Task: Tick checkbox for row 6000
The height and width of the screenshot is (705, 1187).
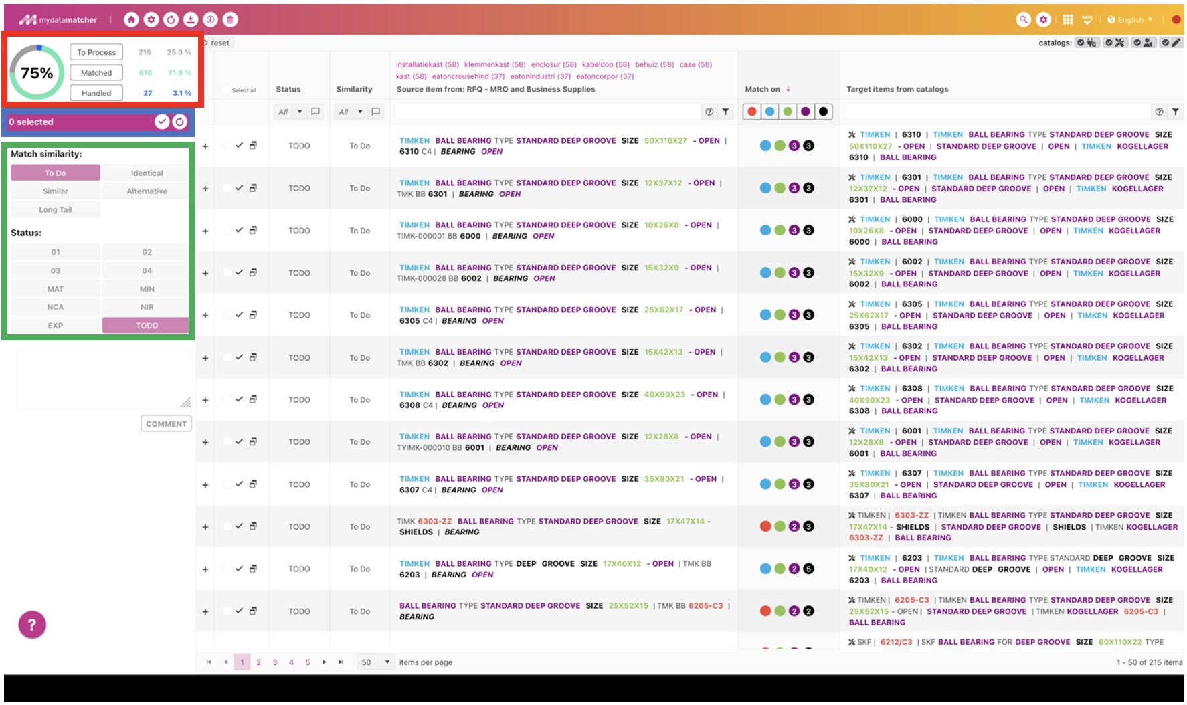Action: point(227,231)
